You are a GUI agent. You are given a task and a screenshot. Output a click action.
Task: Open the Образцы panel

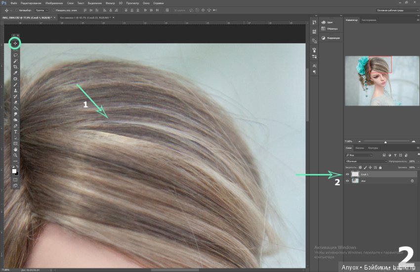330,29
